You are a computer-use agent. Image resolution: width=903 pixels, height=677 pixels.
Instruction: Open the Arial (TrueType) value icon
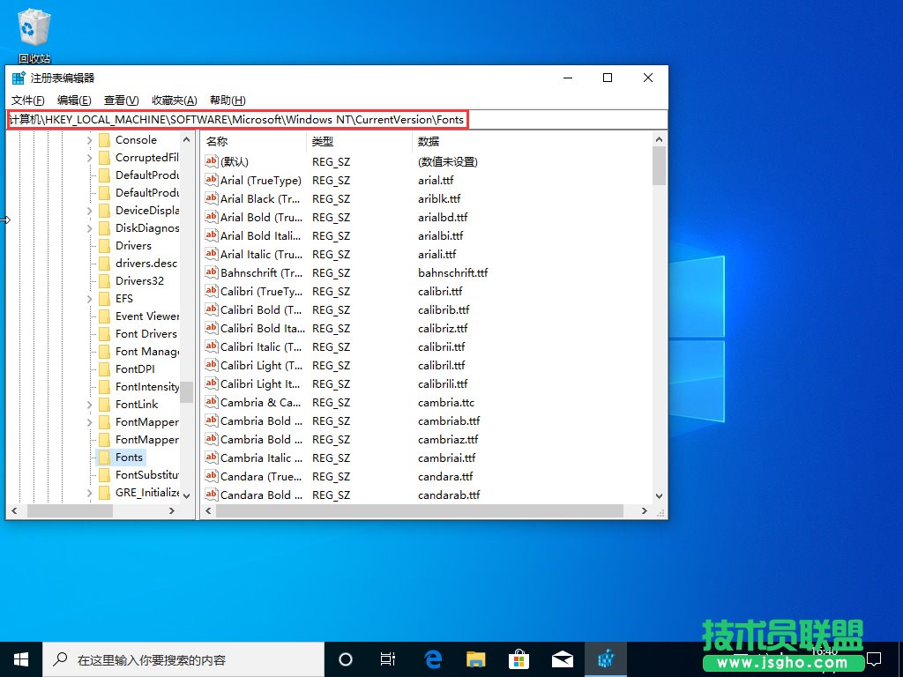pyautogui.click(x=210, y=180)
